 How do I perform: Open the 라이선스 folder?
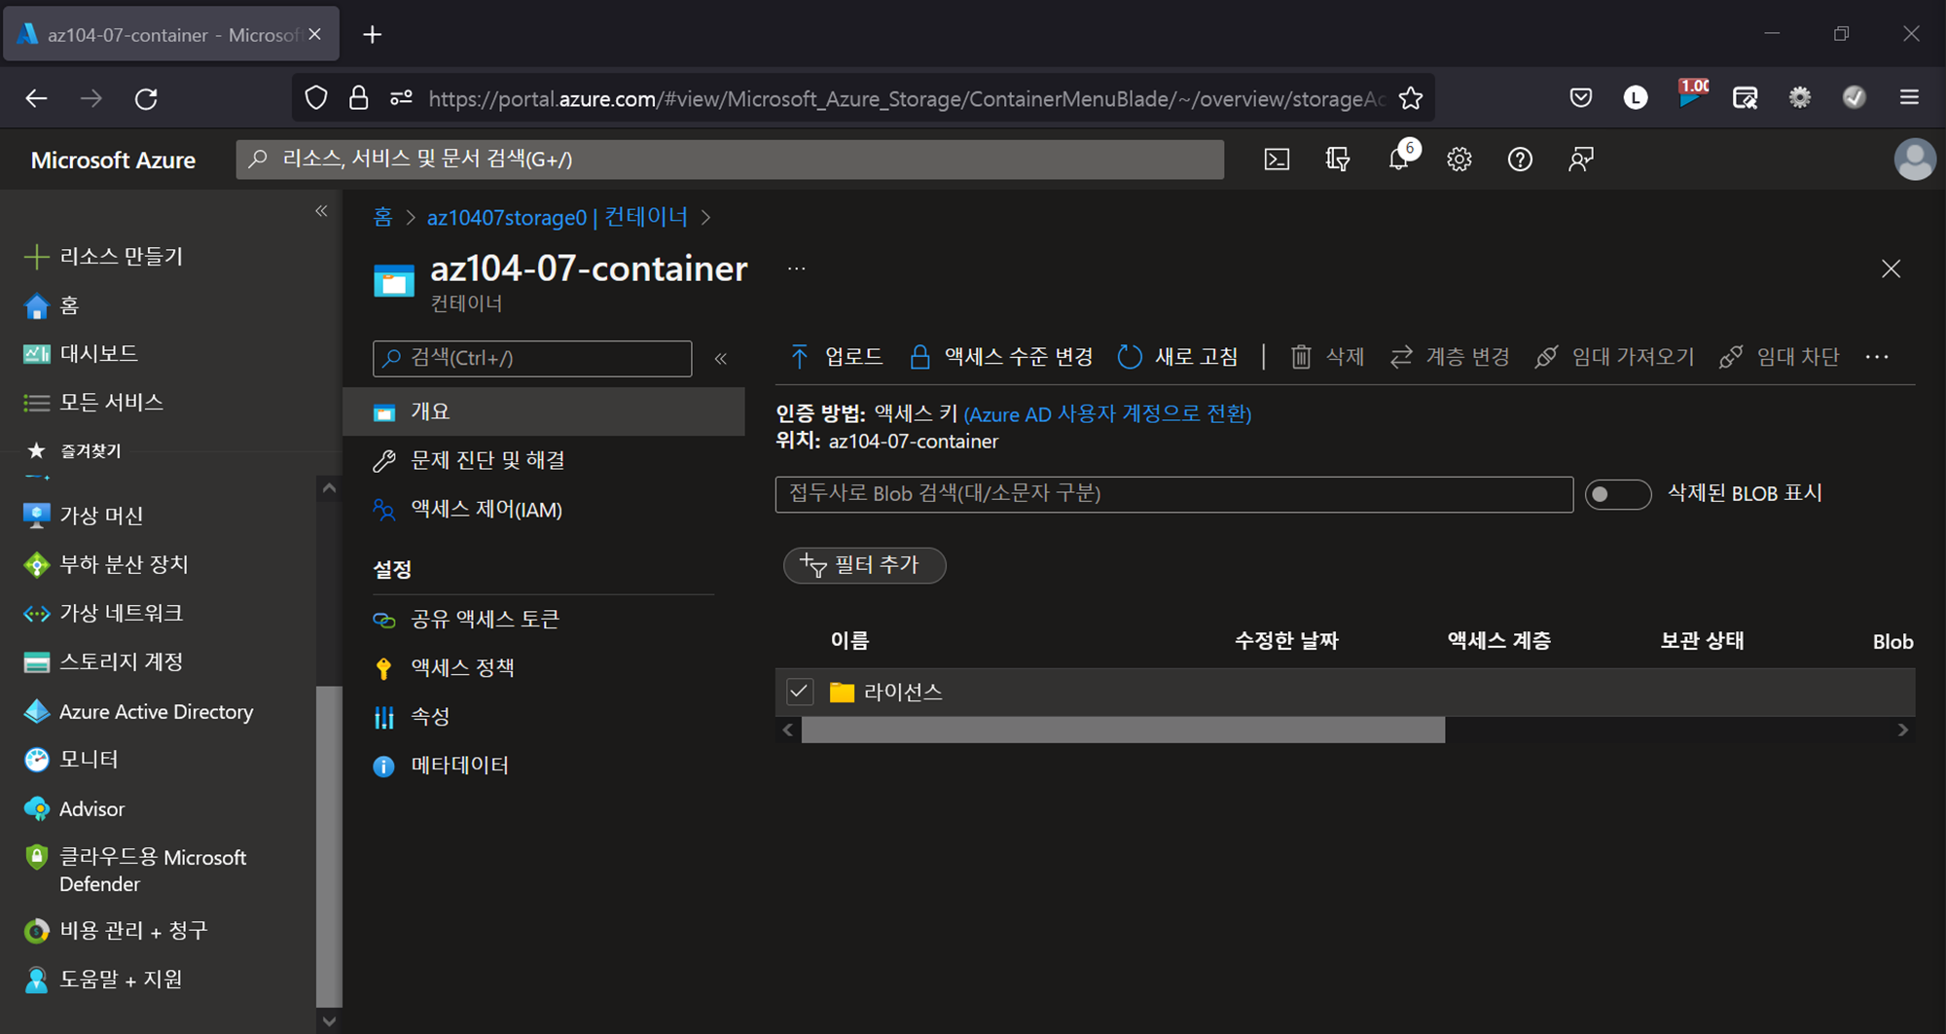pyautogui.click(x=903, y=692)
